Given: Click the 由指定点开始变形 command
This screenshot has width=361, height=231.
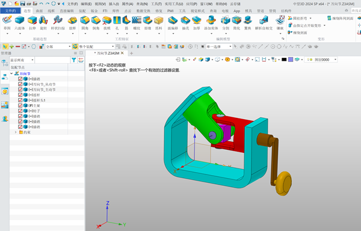Looking at the screenshot, I should [304, 25].
